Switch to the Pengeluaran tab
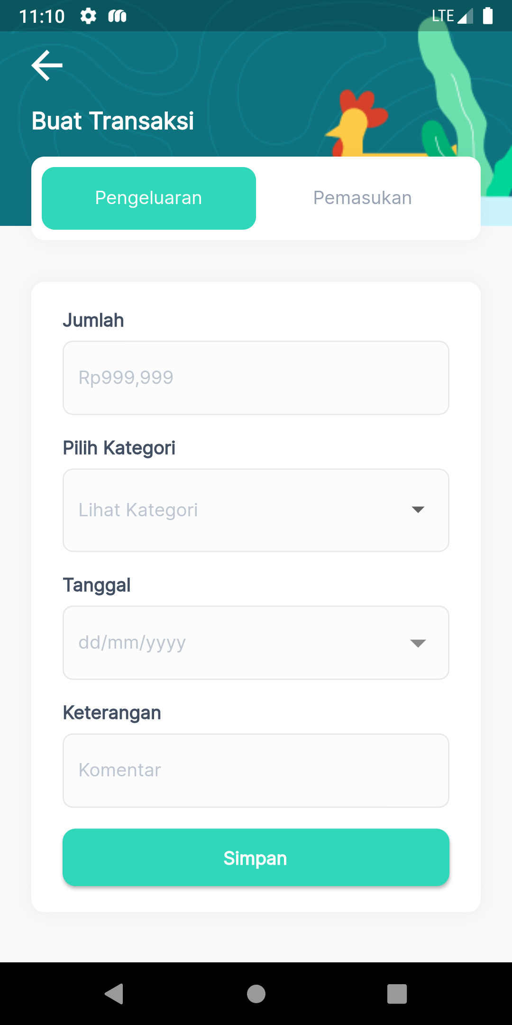 (x=149, y=198)
